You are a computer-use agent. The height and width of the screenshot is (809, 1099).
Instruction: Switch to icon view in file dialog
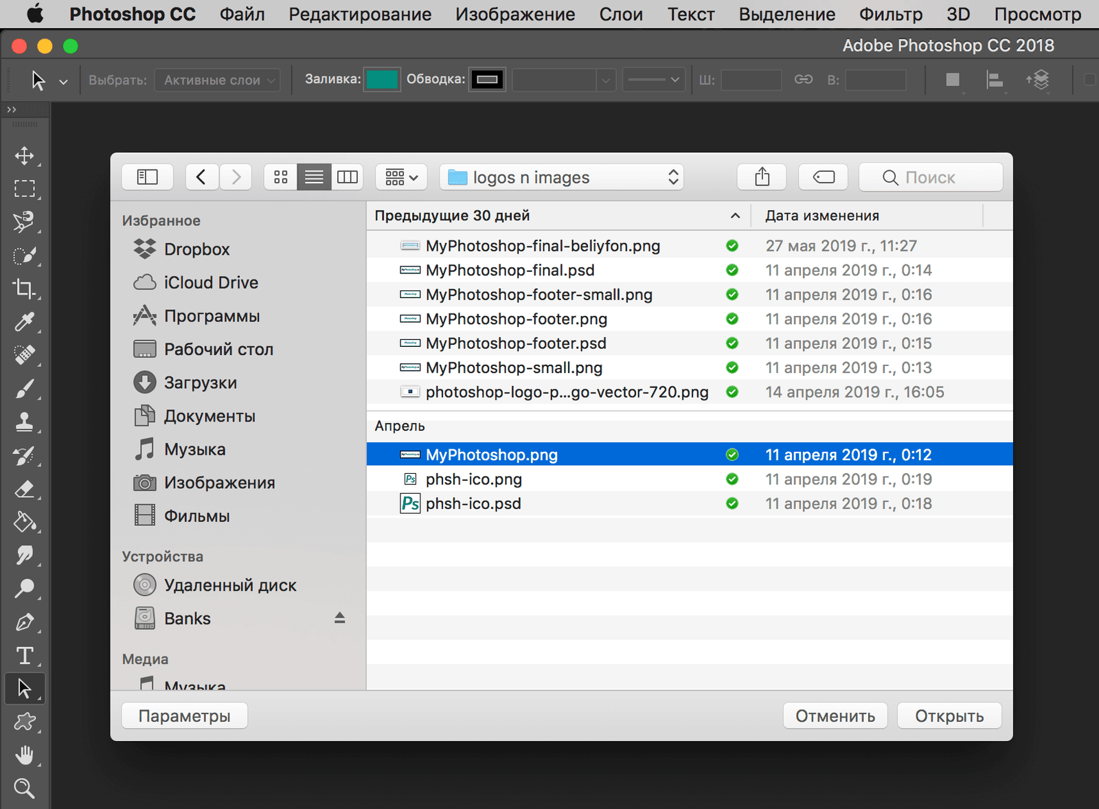281,177
